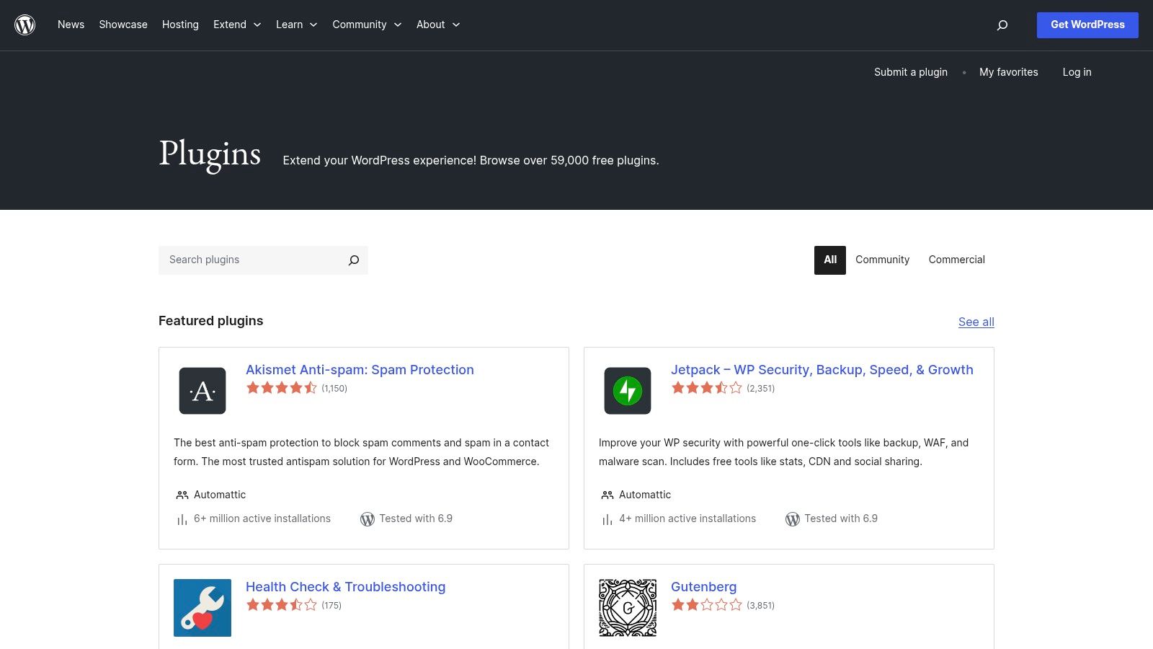The image size is (1153, 649).
Task: Click the WordPress mark beside Tested with 6.9
Action: (x=368, y=518)
